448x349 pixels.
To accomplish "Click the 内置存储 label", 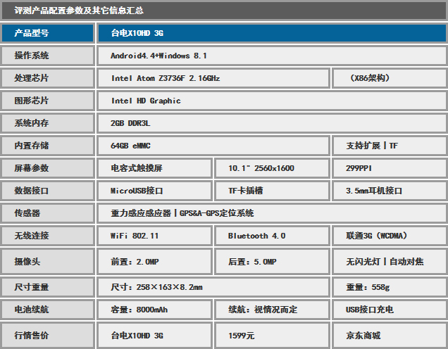I will pyautogui.click(x=48, y=146).
